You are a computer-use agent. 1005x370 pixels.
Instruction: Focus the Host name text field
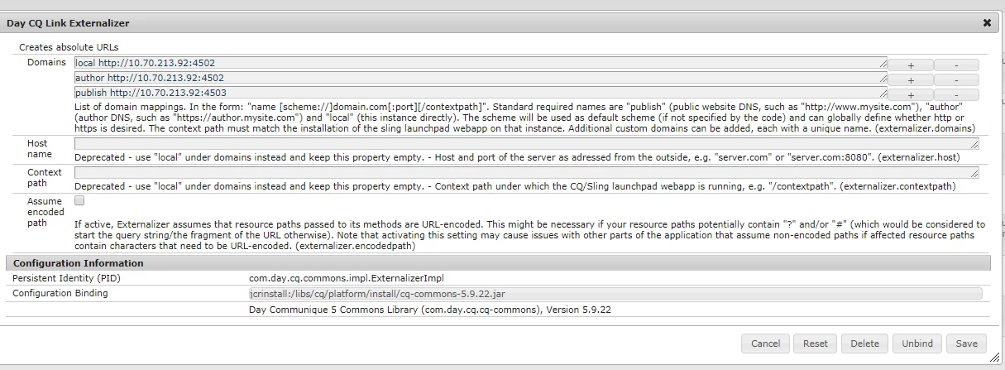click(x=527, y=144)
